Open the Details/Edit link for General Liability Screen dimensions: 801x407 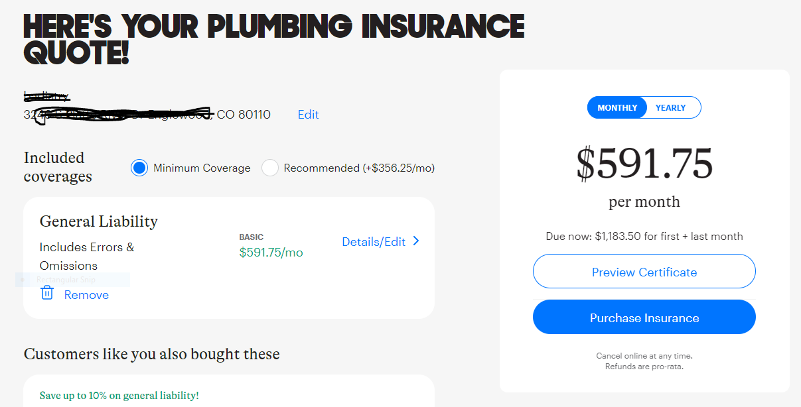tap(374, 242)
